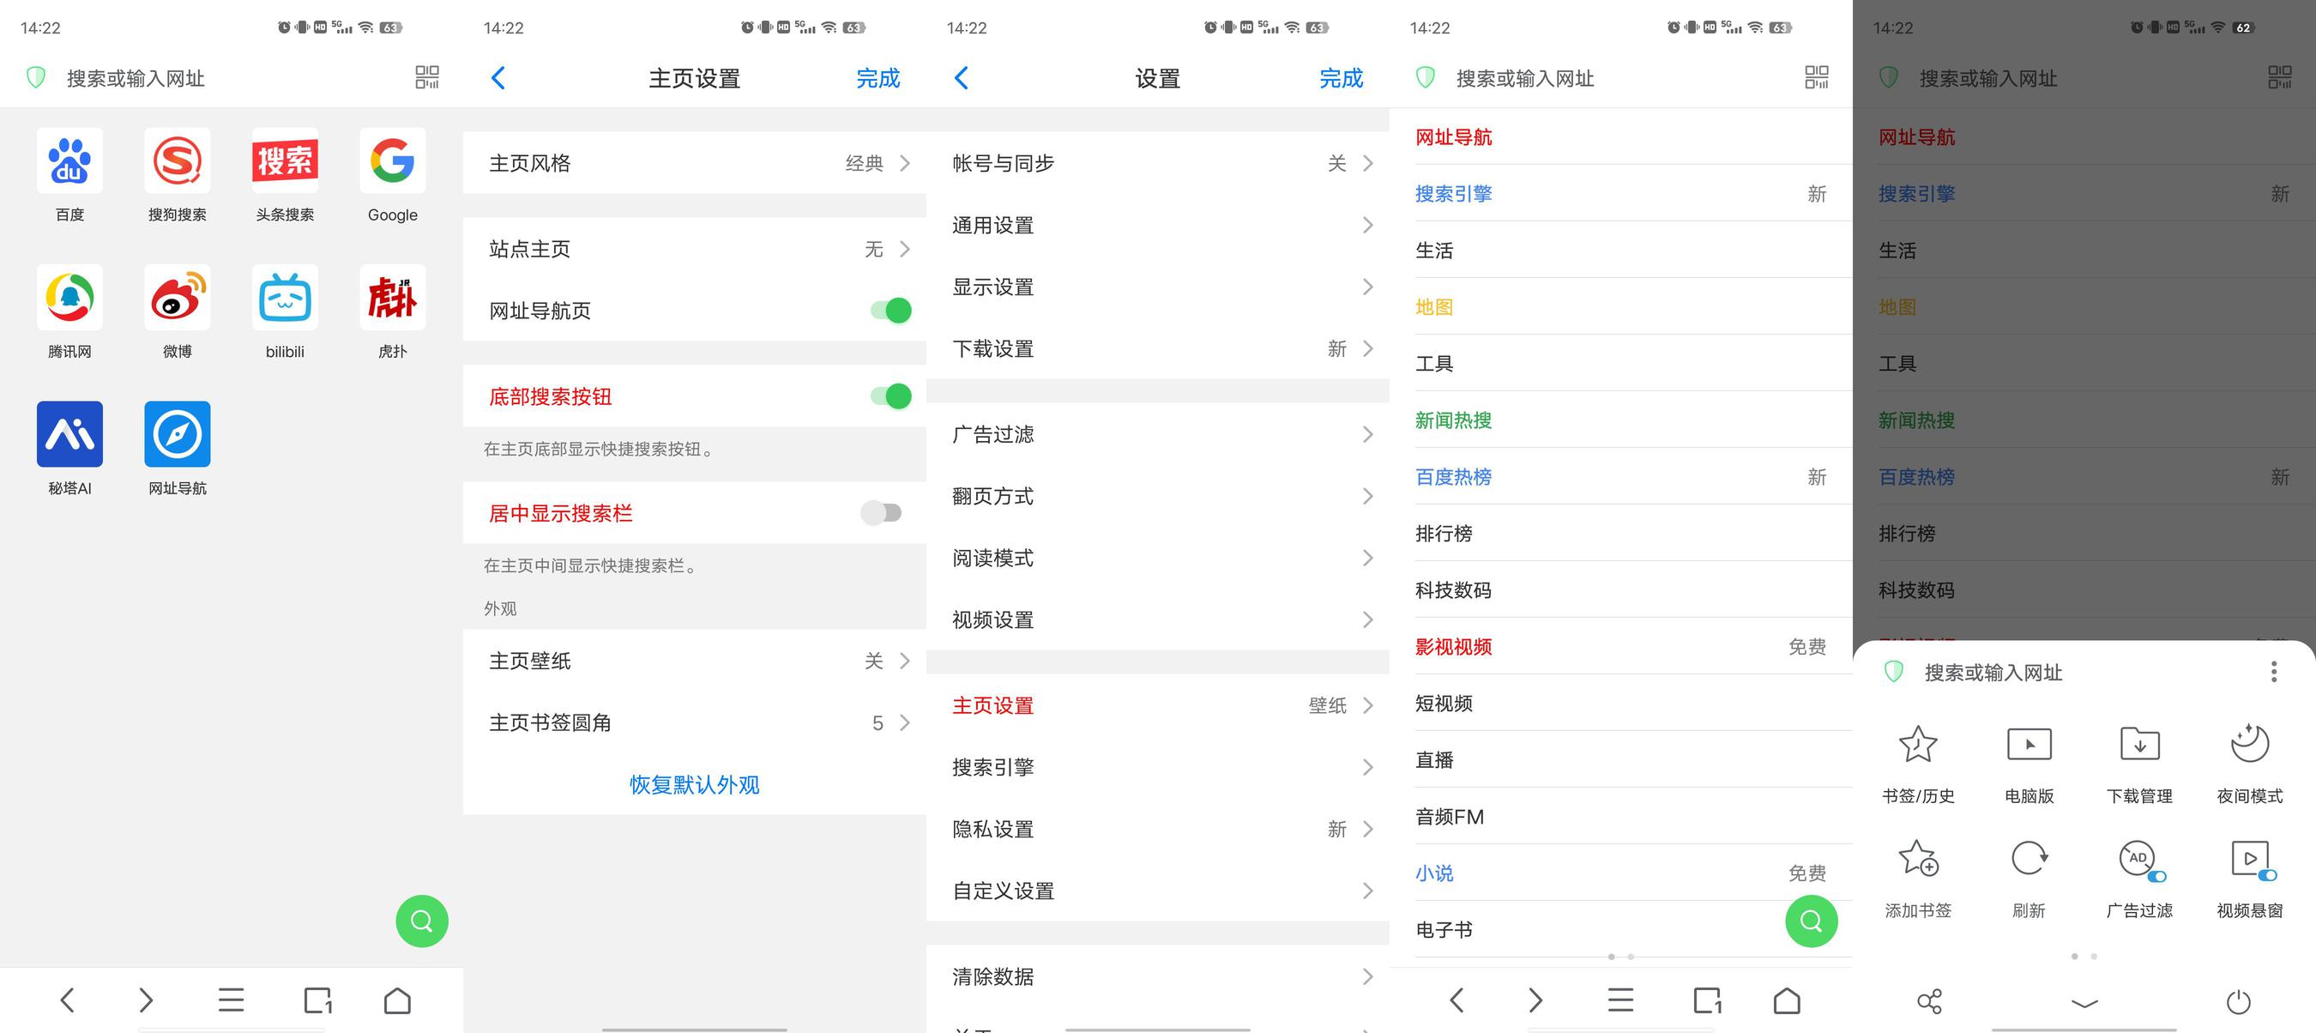2316x1033 pixels.
Task: Enable 夜间模式 moon icon
Action: (2249, 743)
